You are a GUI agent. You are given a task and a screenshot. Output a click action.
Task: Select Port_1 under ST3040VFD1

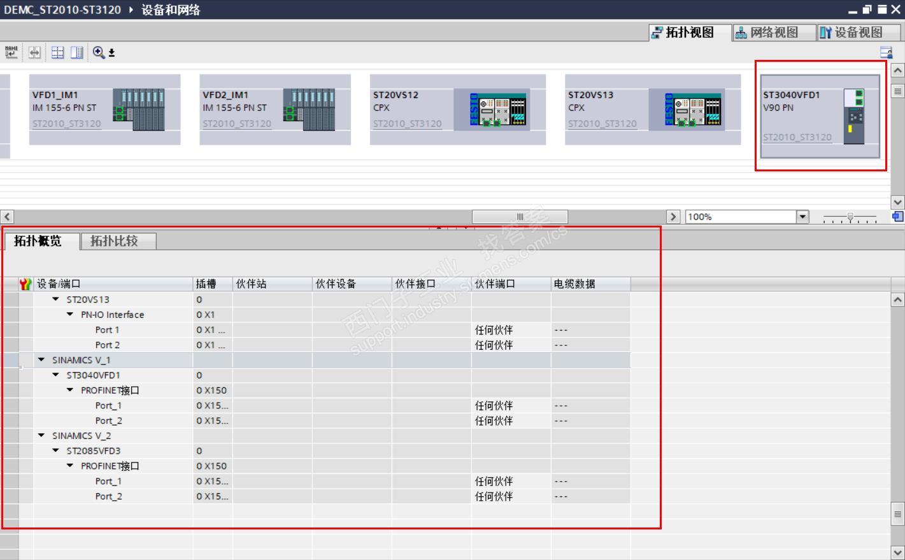coord(108,406)
